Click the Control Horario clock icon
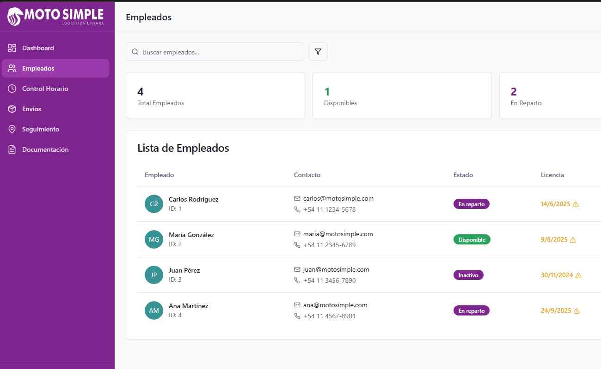The height and width of the screenshot is (369, 601). (x=12, y=89)
